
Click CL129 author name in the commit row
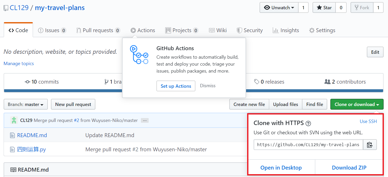pyautogui.click(x=26, y=120)
